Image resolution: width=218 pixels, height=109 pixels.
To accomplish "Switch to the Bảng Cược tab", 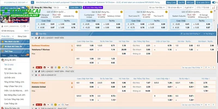I will [x=22, y=36].
